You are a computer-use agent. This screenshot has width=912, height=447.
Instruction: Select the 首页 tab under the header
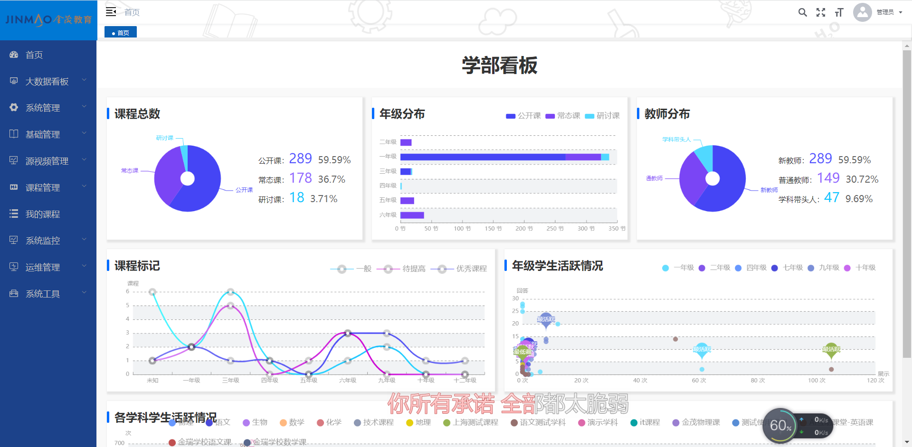pos(121,32)
